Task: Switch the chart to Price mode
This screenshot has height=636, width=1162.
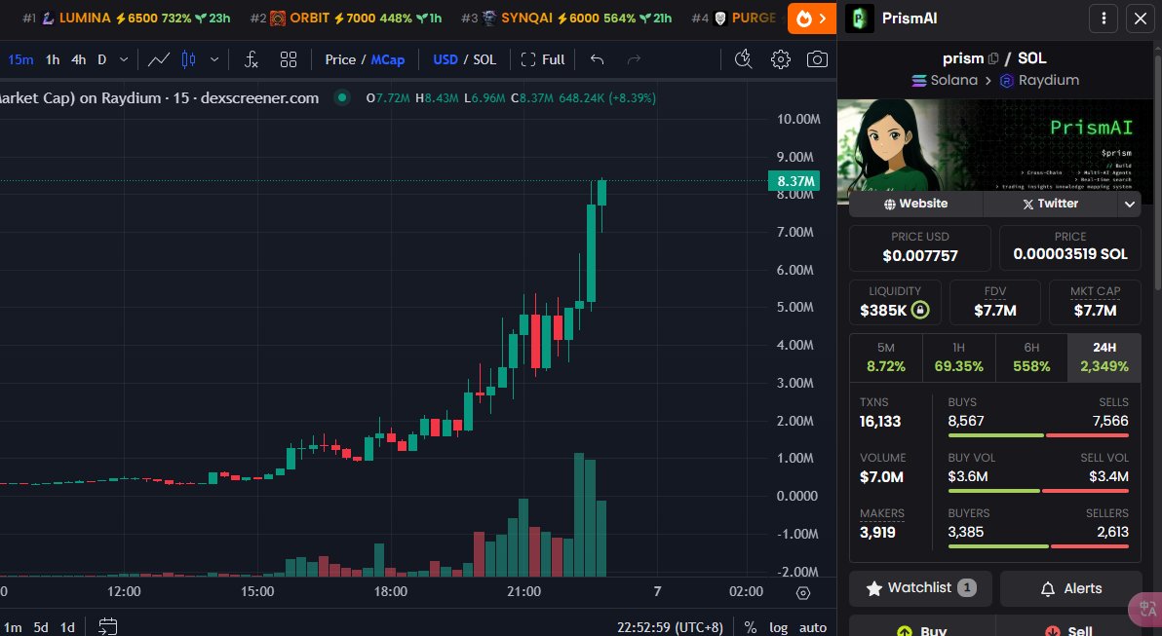Action: 340,59
